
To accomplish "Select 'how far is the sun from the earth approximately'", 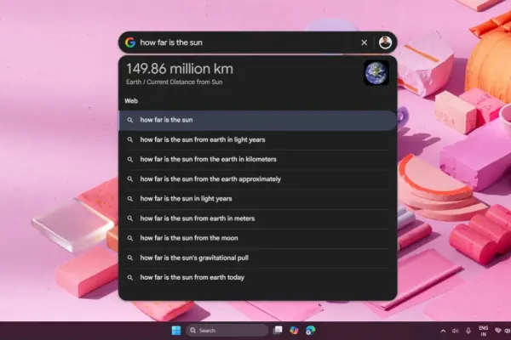I will [257, 179].
